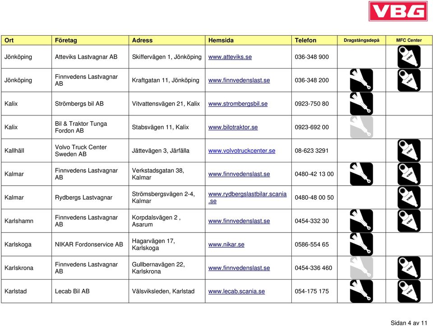433x326 pixels.
Task: Click the VBG logo
Action: (398, 11)
